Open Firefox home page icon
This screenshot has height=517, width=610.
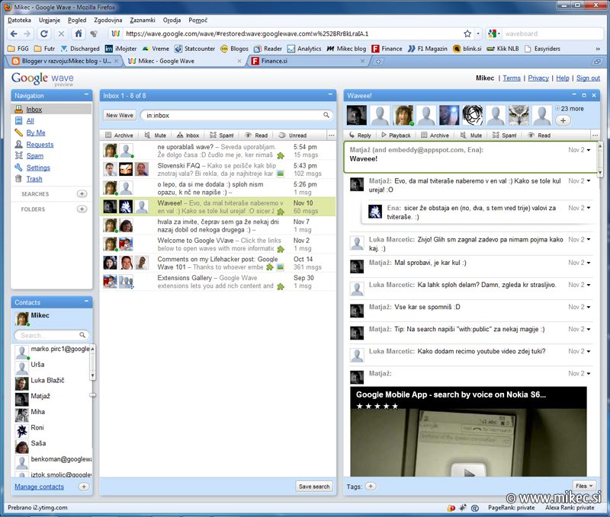[79, 34]
